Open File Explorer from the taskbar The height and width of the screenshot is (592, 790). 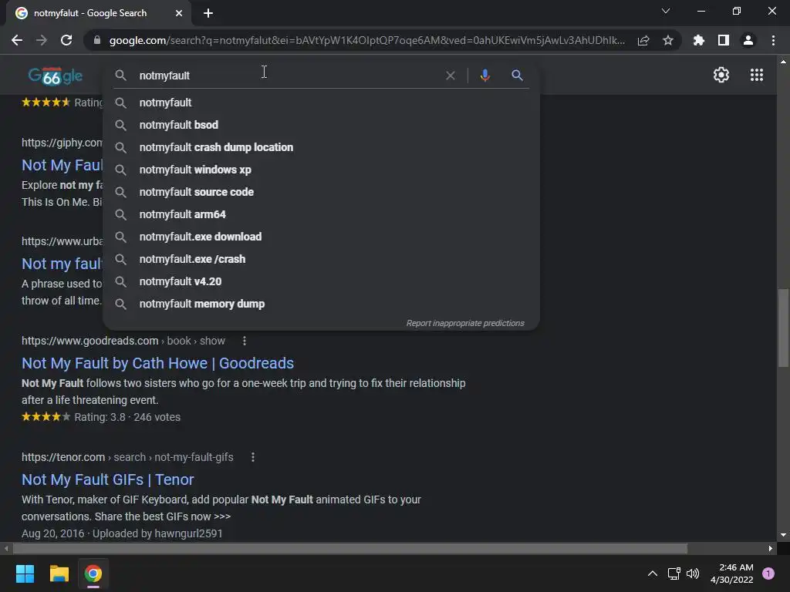coord(59,573)
